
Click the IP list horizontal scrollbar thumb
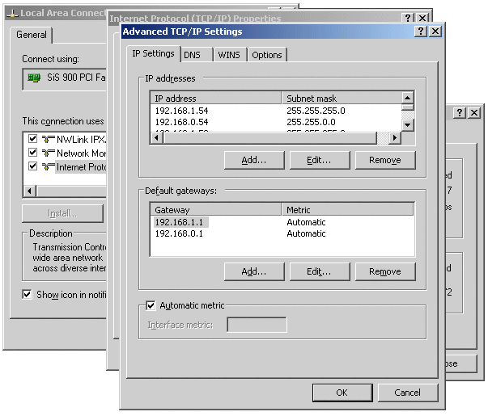269,137
